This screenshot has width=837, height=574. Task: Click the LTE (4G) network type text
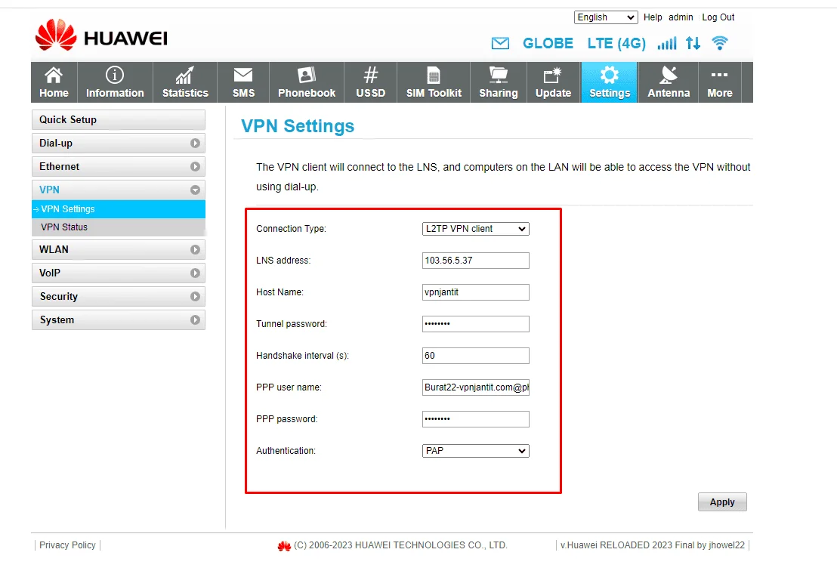(616, 43)
